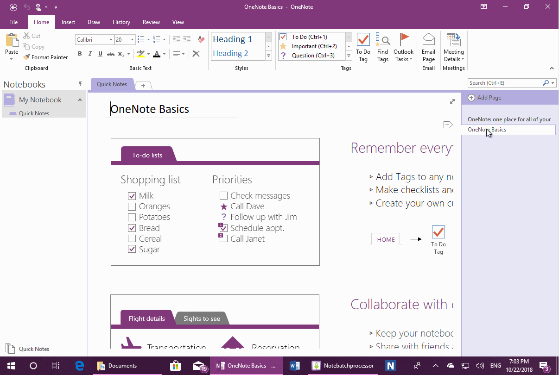Viewport: 559px width, 375px height.
Task: Switch to the Draw ribbon tab
Action: point(94,22)
